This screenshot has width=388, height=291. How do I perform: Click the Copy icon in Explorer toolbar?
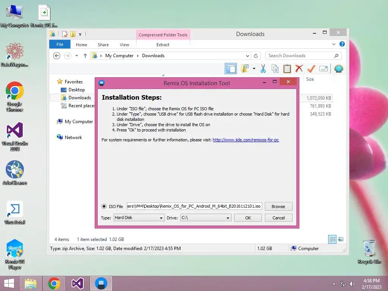(275, 69)
